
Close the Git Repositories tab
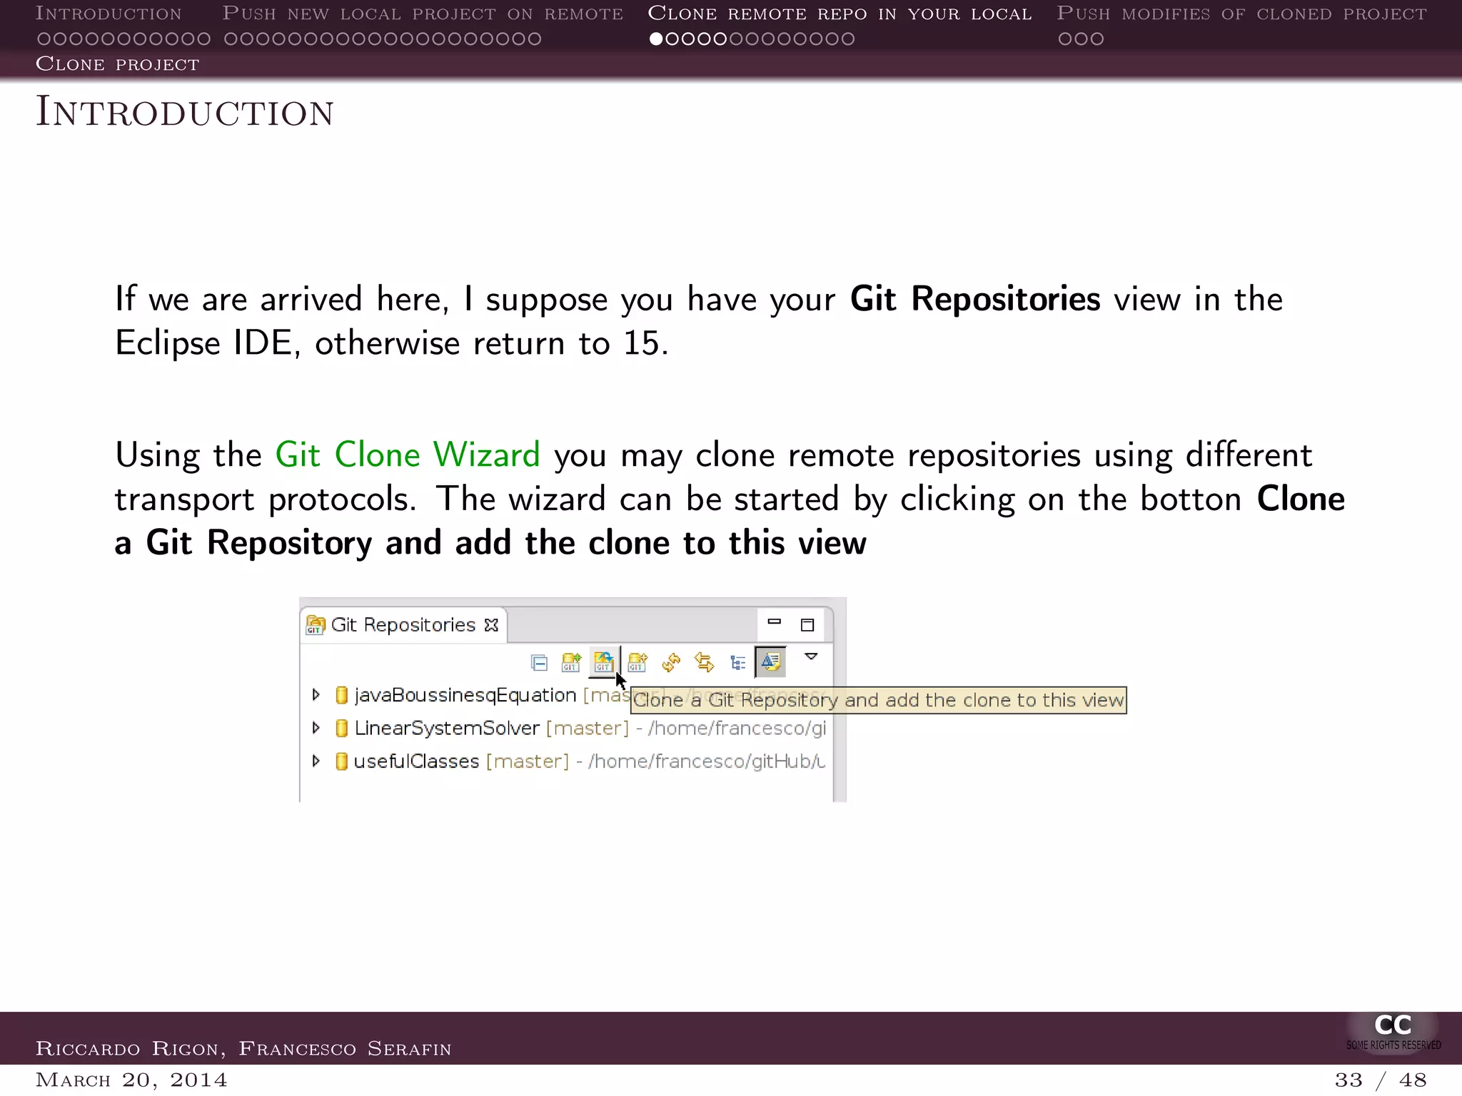click(x=491, y=625)
